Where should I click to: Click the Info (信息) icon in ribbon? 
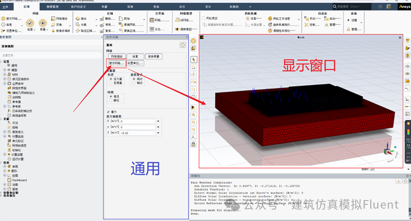(3, 25)
